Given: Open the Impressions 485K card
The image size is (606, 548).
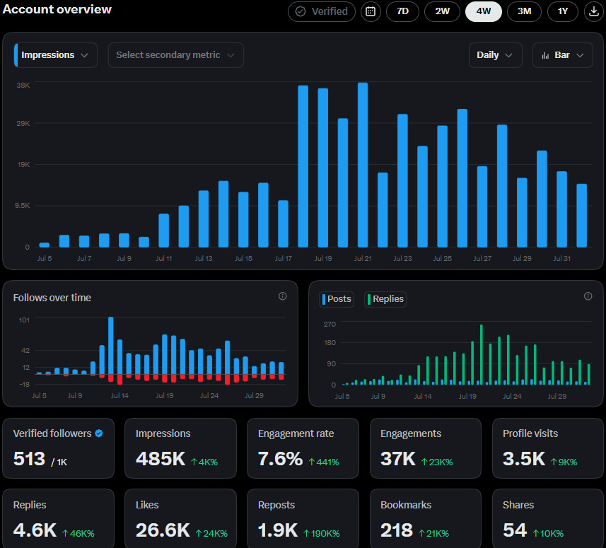Looking at the screenshot, I should coord(180,448).
